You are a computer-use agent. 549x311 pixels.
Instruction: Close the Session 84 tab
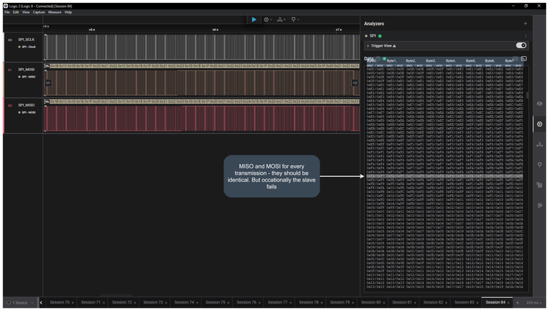pyautogui.click(x=508, y=303)
